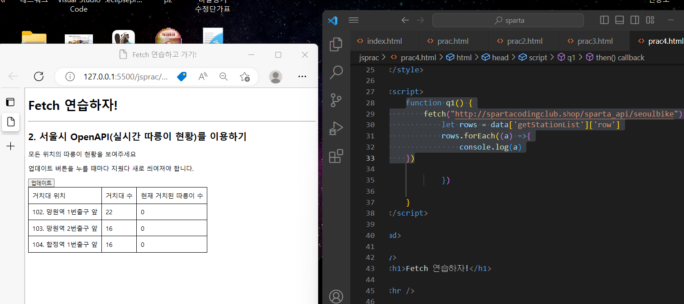Click html breadcrumb item
This screenshot has height=304, width=684.
[459, 58]
